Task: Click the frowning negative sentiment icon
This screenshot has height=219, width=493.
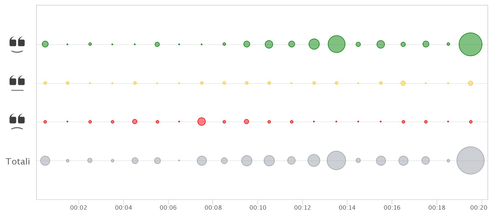Action: point(17,122)
